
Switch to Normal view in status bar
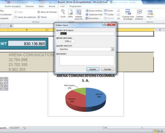tap(155, 131)
